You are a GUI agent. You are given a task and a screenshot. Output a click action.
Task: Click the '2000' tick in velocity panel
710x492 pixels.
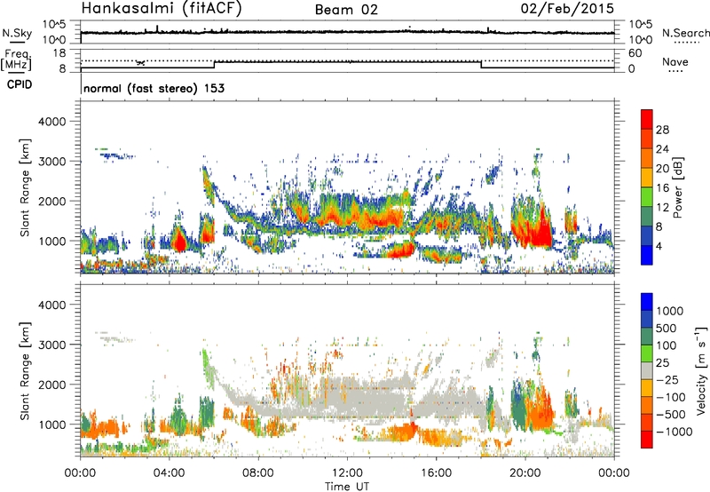(51, 385)
